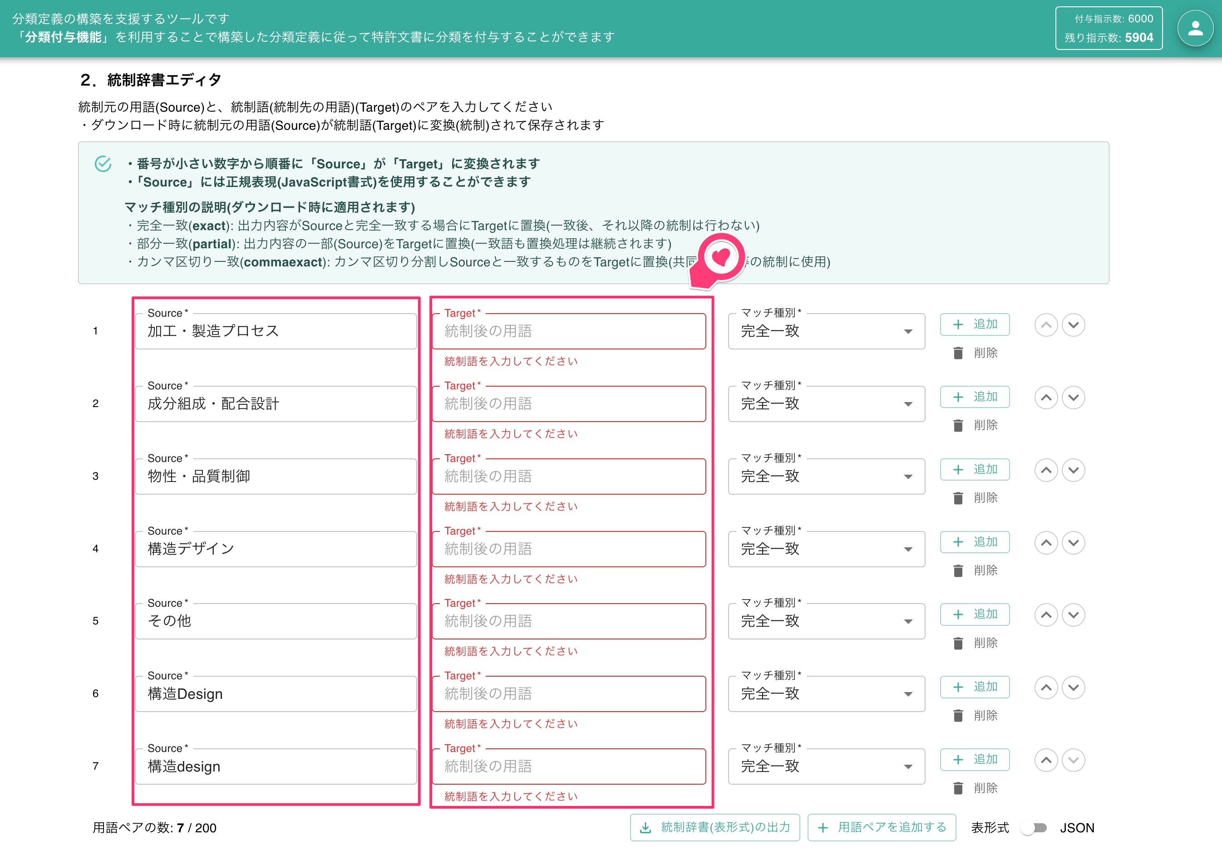Open マッチ種別 dropdown for row 2
The width and height of the screenshot is (1222, 855).
[x=826, y=404]
